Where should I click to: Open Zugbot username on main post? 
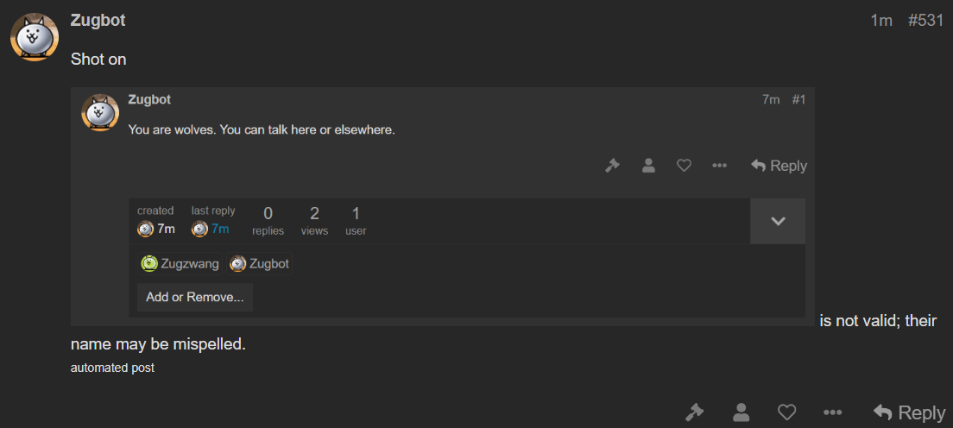[x=98, y=20]
